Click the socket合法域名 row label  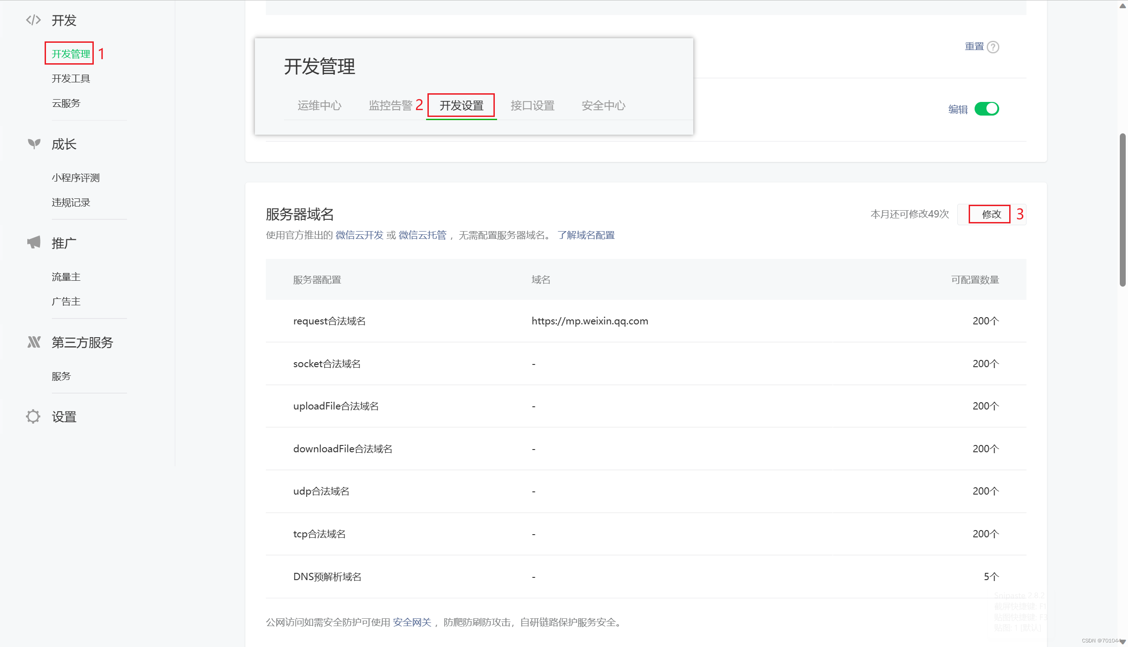coord(327,364)
